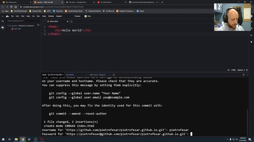Open the File menu
The image size is (254, 142).
coord(12,16)
